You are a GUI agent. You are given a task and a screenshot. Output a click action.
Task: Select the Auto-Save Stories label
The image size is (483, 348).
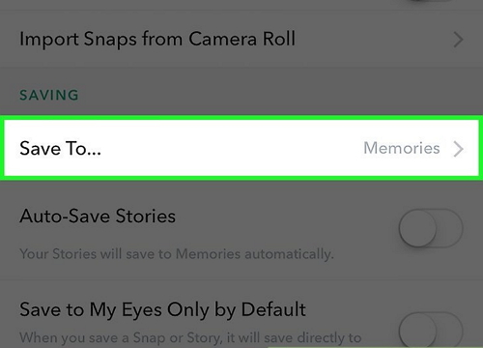98,216
